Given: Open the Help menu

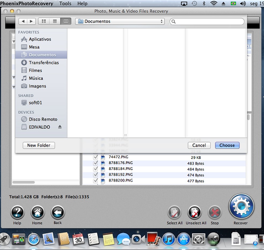Looking at the screenshot, I should 82,3.
